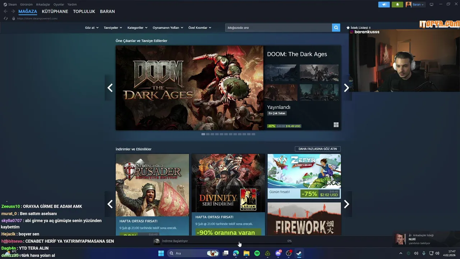Image resolution: width=460 pixels, height=259 pixels.
Task: Show hidden system tray icons
Action: pos(401,253)
